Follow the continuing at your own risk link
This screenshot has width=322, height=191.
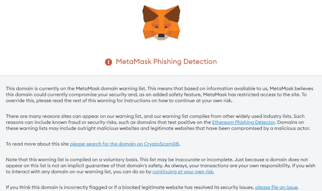(x=183, y=172)
